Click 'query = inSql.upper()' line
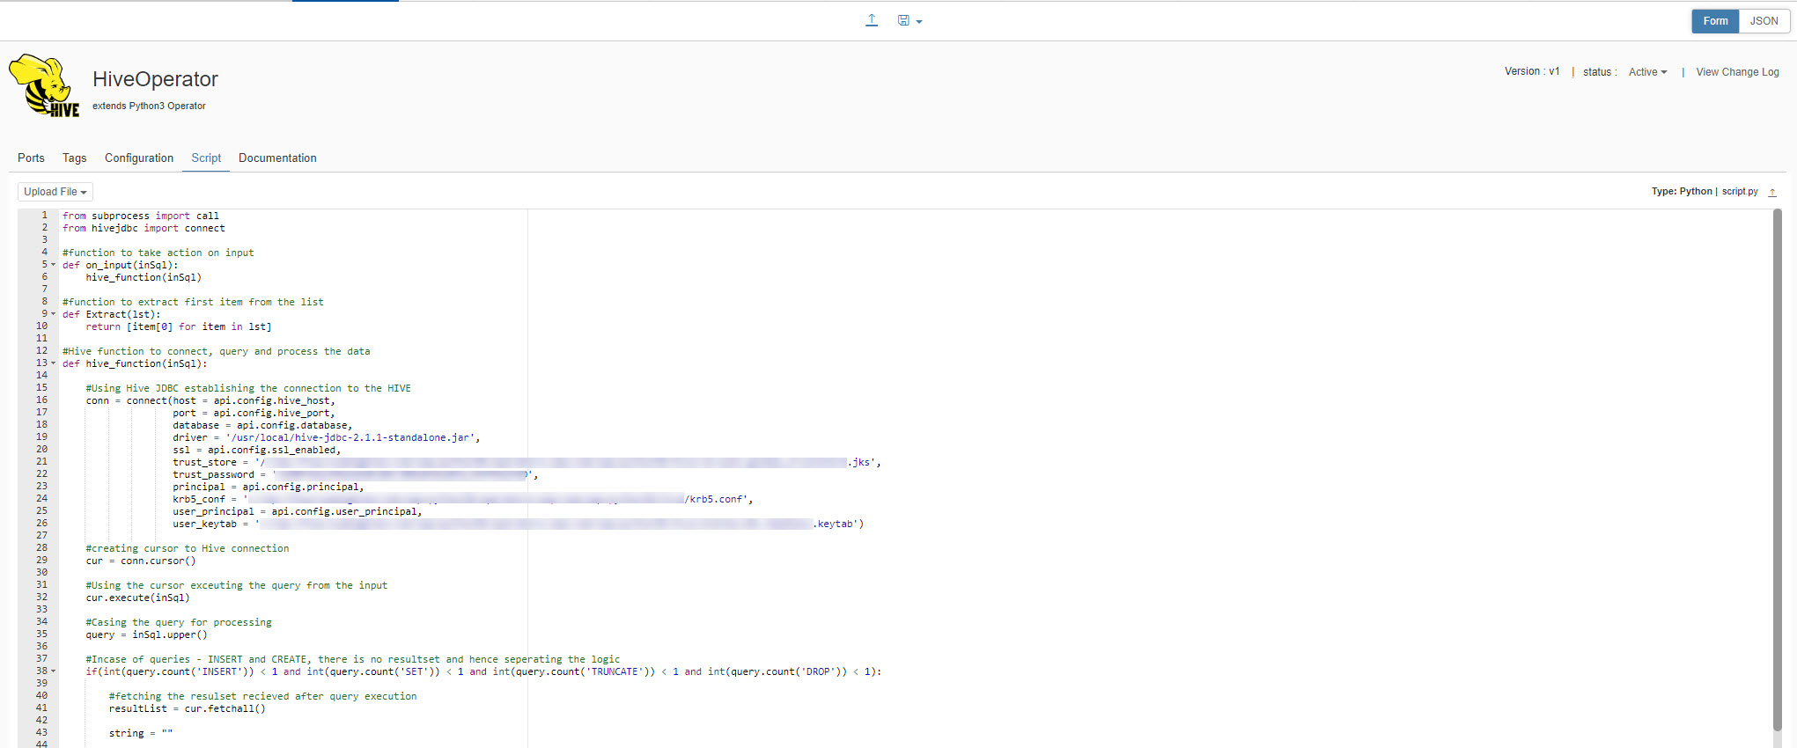1797x748 pixels. [146, 634]
